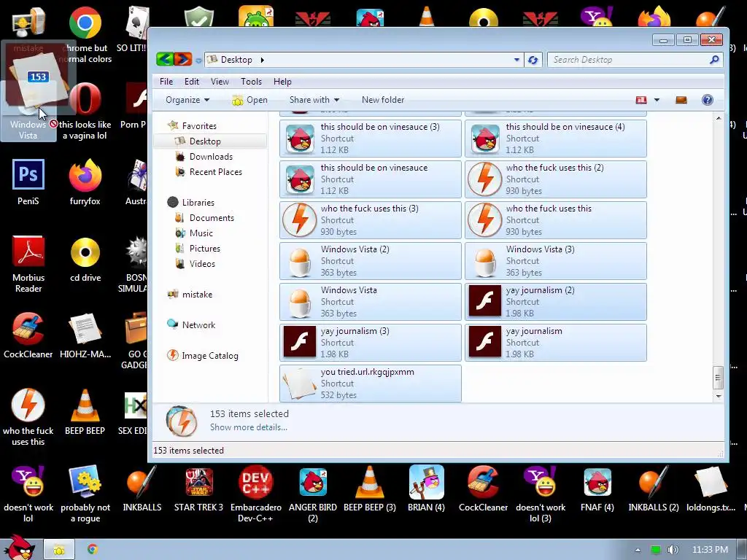The width and height of the screenshot is (747, 560).
Task: Click the change view icon
Action: coord(640,99)
